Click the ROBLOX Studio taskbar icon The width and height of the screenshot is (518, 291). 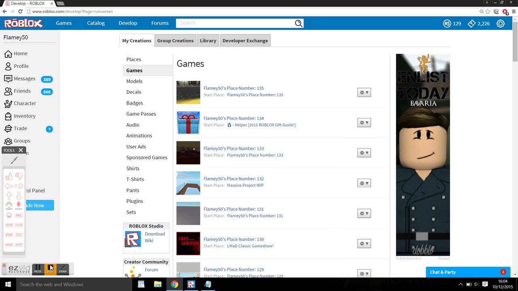click(x=191, y=284)
